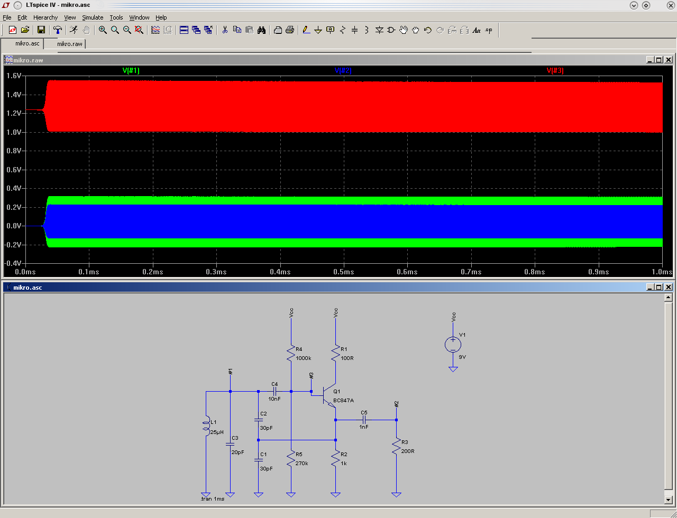Select the Label Net tool
Viewport: 677px width, 518px height.
331,30
